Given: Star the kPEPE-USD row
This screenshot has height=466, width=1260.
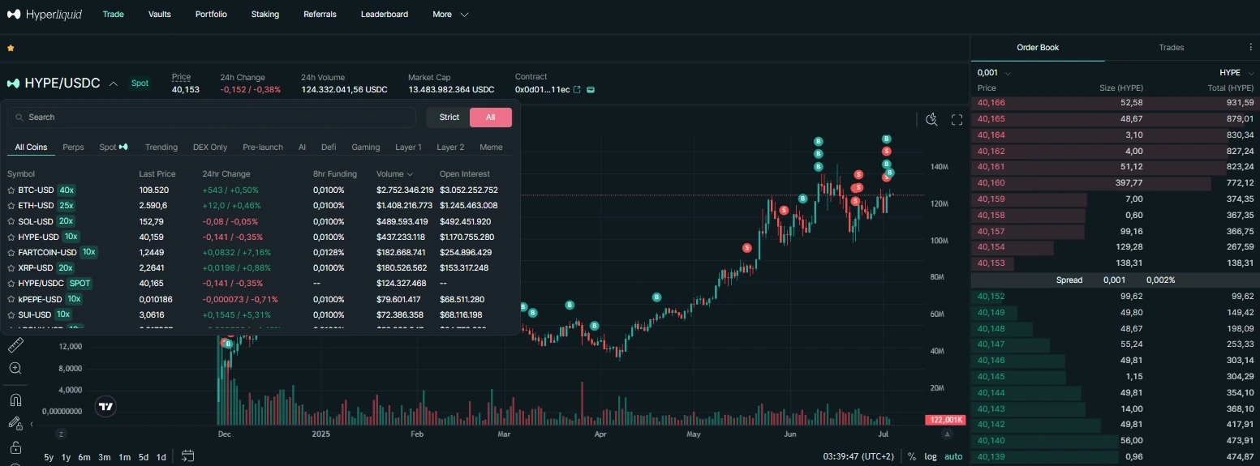Looking at the screenshot, I should point(11,299).
